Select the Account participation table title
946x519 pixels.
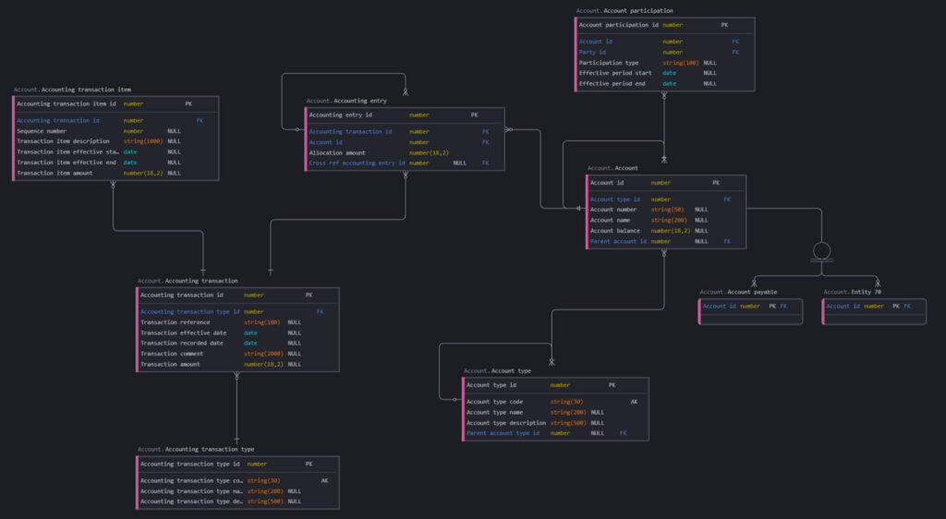tap(625, 11)
